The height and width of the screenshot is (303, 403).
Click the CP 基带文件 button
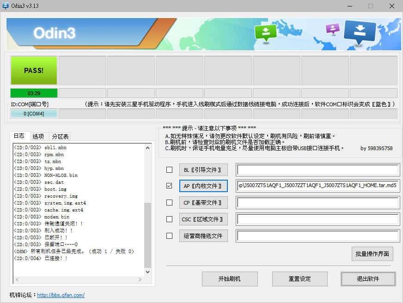[x=203, y=203]
